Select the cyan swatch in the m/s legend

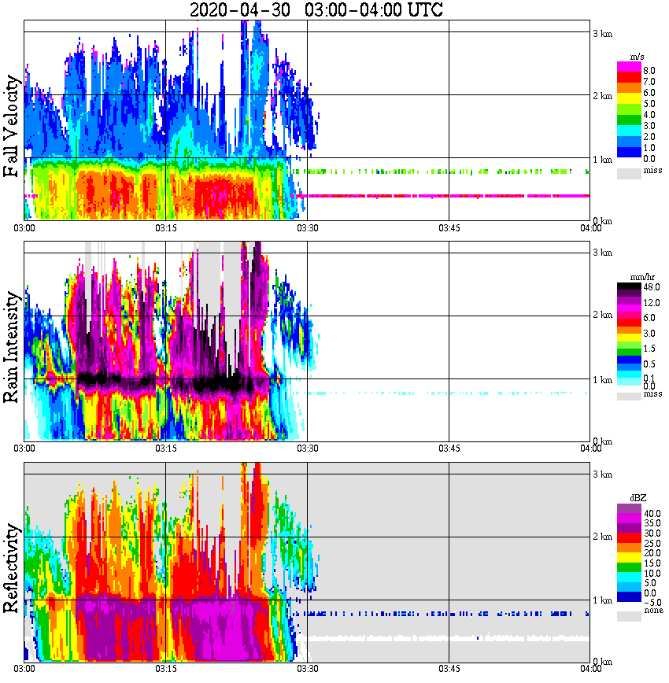point(629,131)
